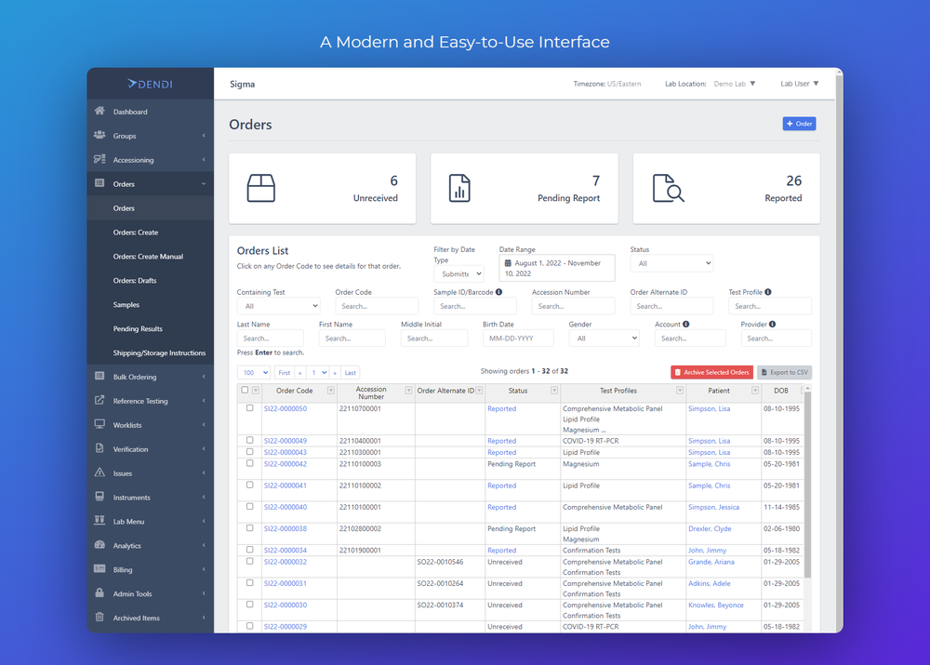Image resolution: width=930 pixels, height=665 pixels.
Task: Click the Archived Items trash icon
Action: (100, 617)
